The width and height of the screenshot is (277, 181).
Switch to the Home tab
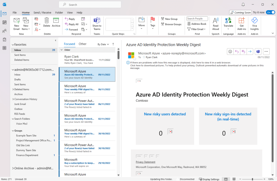coord(26,12)
